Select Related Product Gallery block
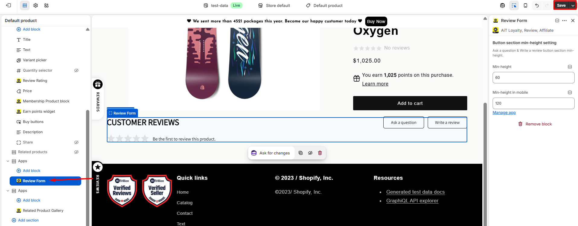Viewport: 578px width, 226px height. click(x=43, y=211)
